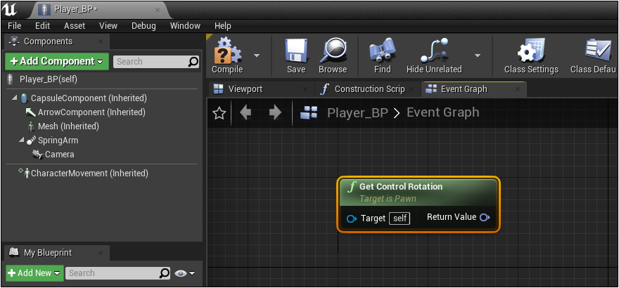
Task: Open the File menu
Action: click(x=15, y=25)
